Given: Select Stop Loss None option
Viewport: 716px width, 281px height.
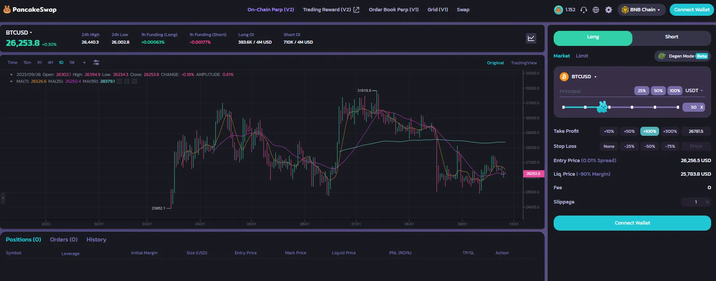Looking at the screenshot, I should click(609, 146).
